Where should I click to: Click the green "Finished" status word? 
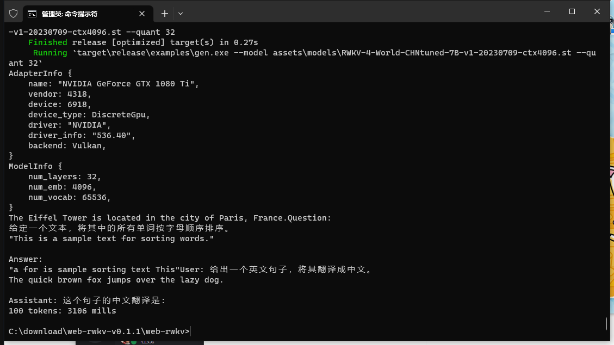point(48,42)
